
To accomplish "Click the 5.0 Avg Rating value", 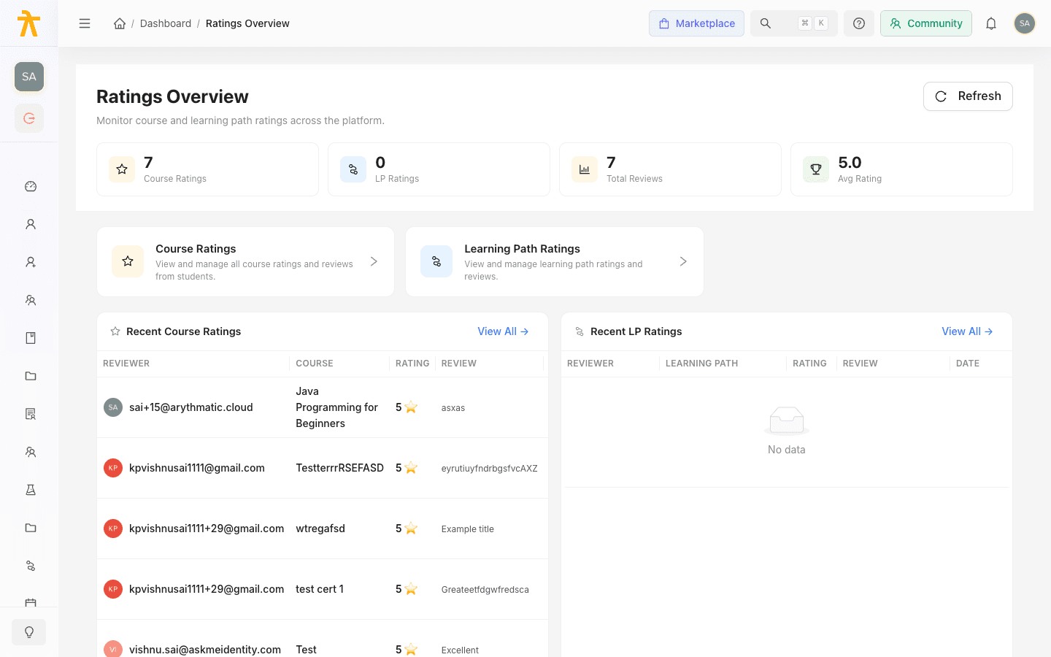I will point(850,163).
